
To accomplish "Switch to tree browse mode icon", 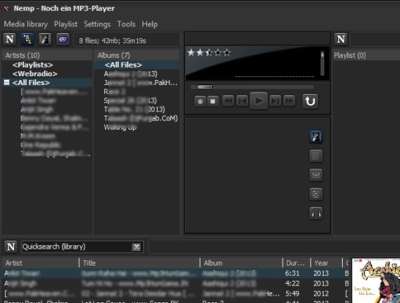I will pos(27,40).
